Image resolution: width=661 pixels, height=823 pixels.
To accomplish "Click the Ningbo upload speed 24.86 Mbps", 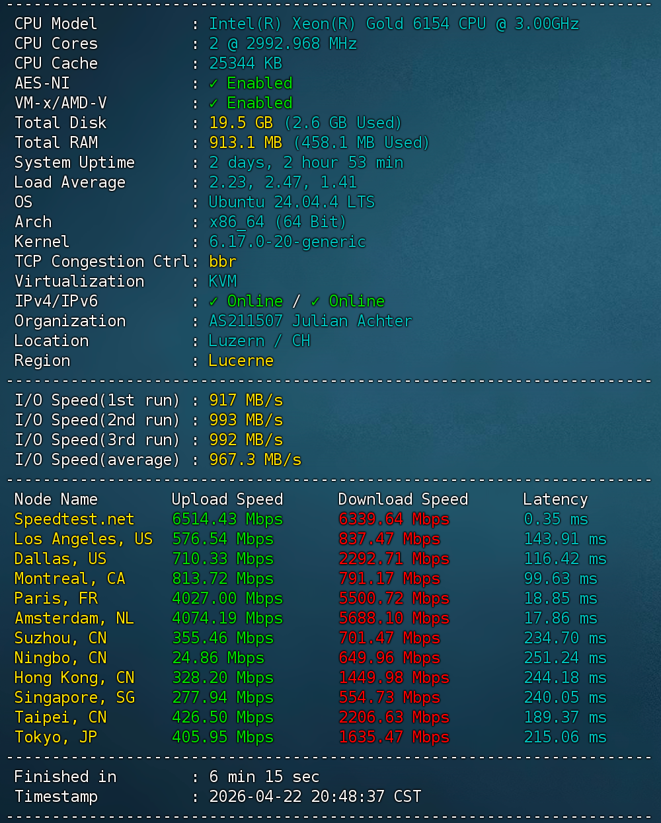I will [x=217, y=658].
